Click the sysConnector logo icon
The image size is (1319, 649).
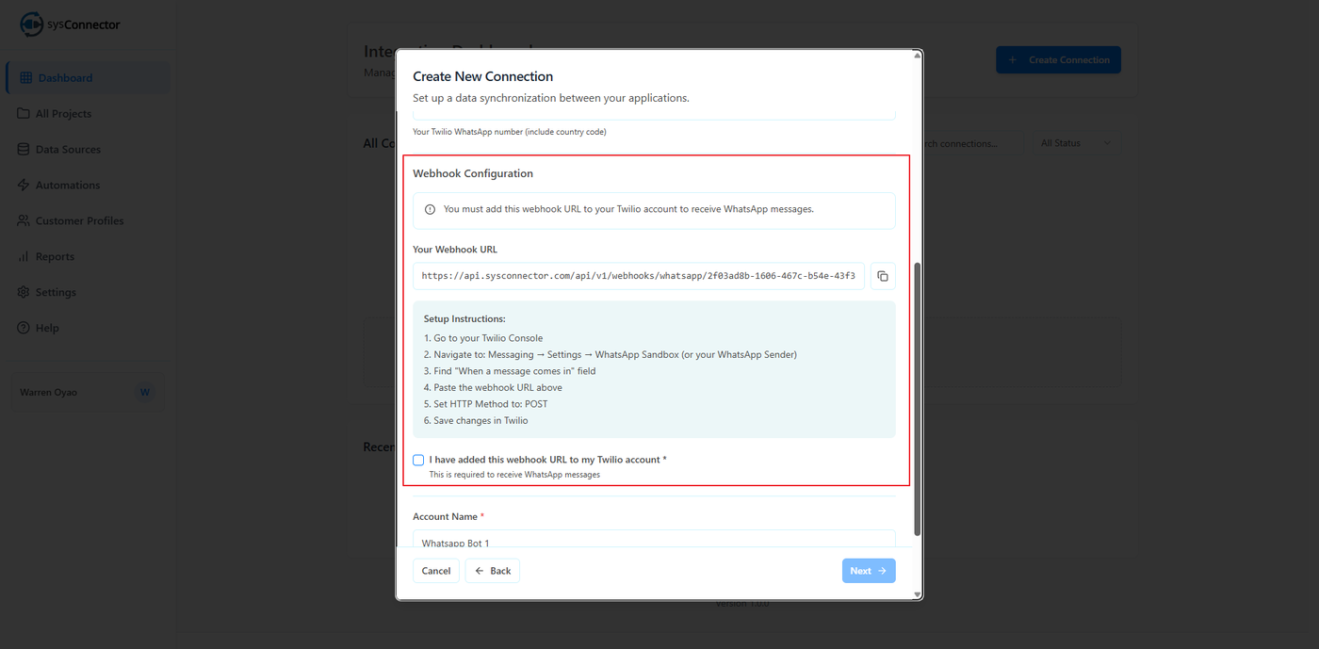pyautogui.click(x=31, y=24)
